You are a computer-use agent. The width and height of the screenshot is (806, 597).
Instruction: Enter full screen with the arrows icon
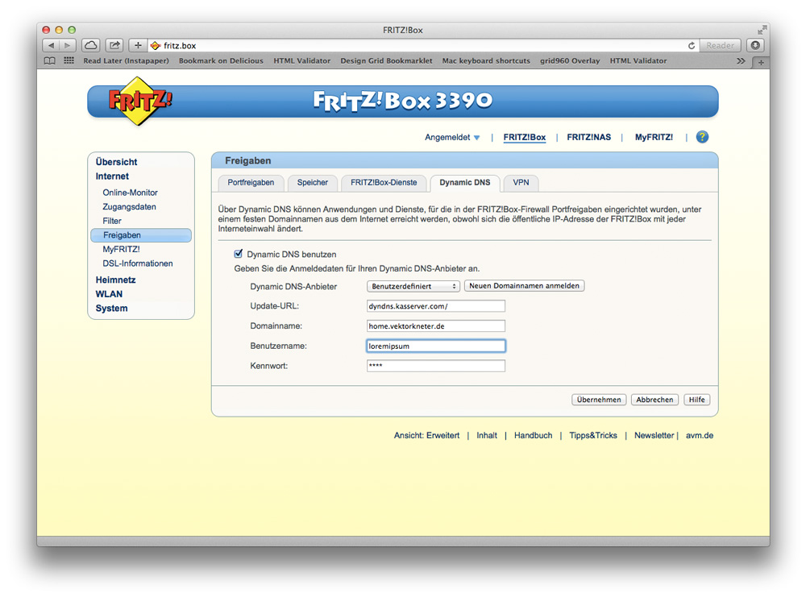(762, 30)
